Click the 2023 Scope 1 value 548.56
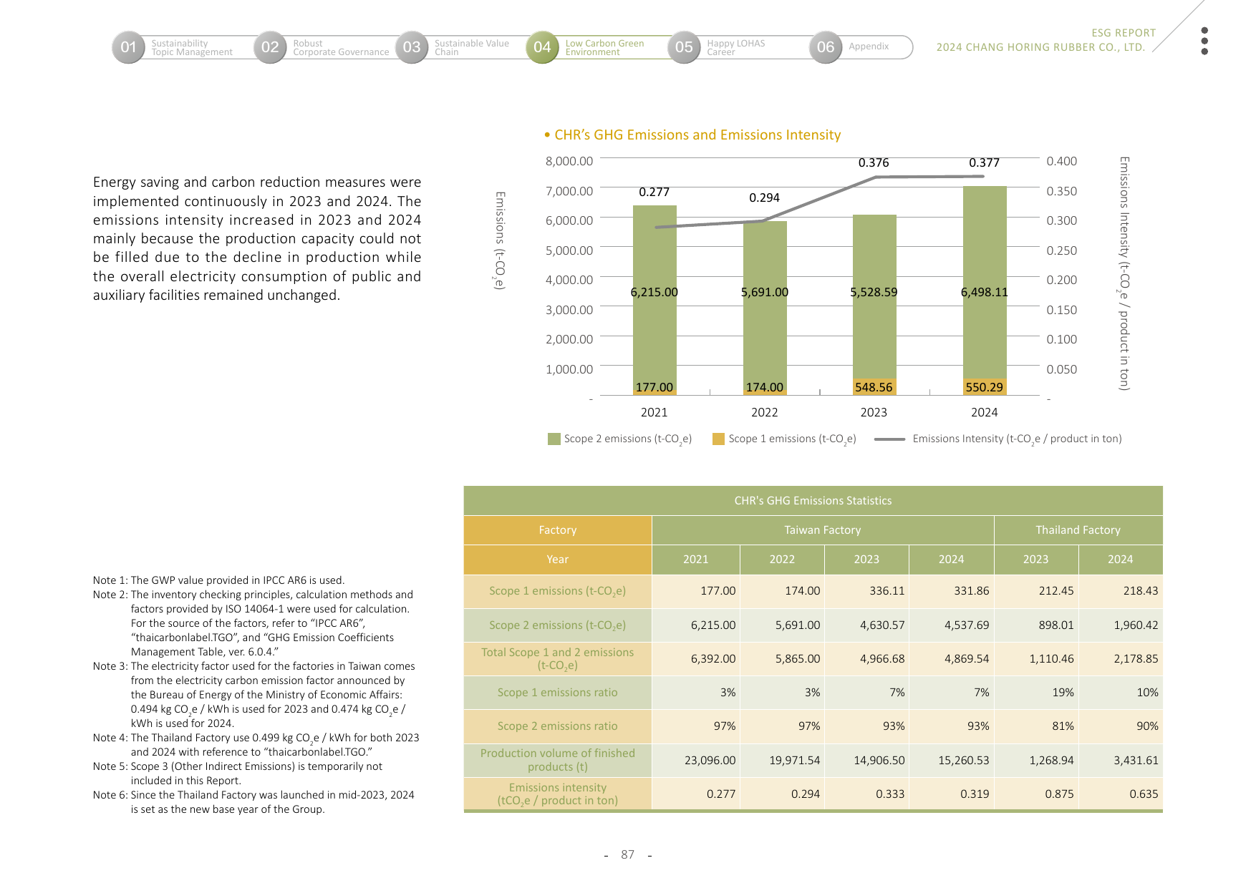 tap(874, 387)
